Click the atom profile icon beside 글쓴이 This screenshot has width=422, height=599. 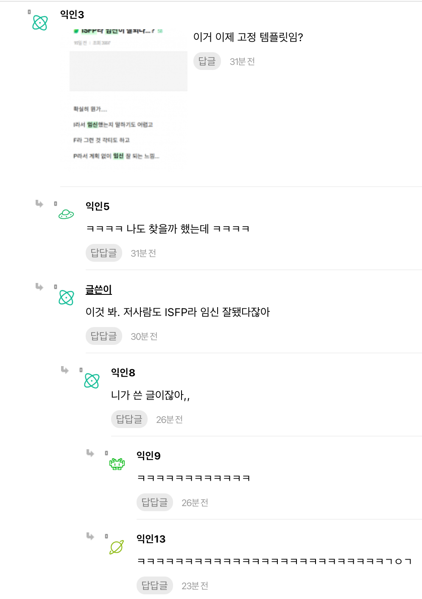pyautogui.click(x=66, y=297)
